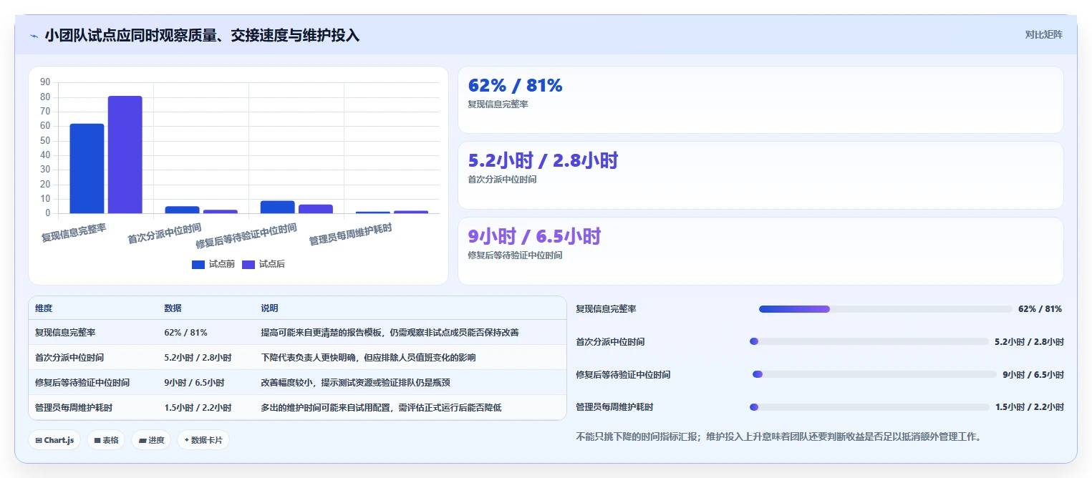This screenshot has width=1092, height=478.
Task: Click the 试点后 bar for 复现信息完整率
Action: point(125,155)
